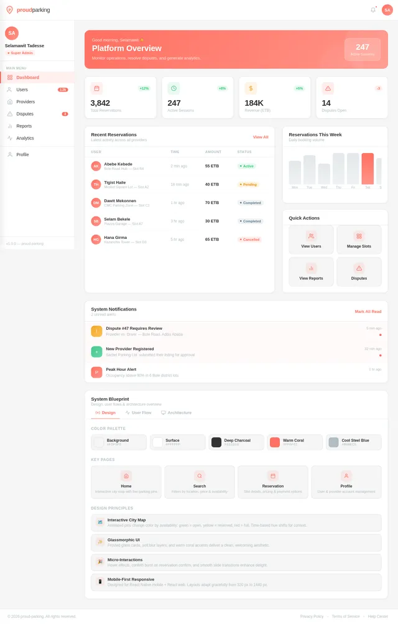Click the Disputes quick action button
The image size is (398, 624).
tap(359, 272)
